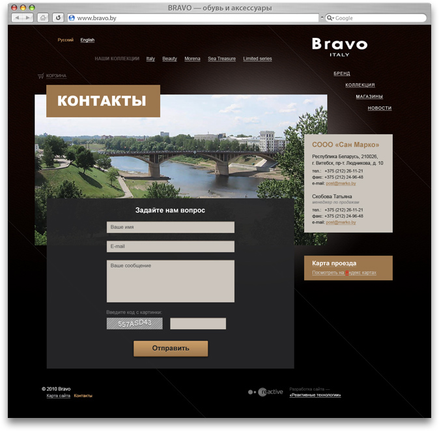Open the КОЛЛЕКЦИЯ section

360,85
